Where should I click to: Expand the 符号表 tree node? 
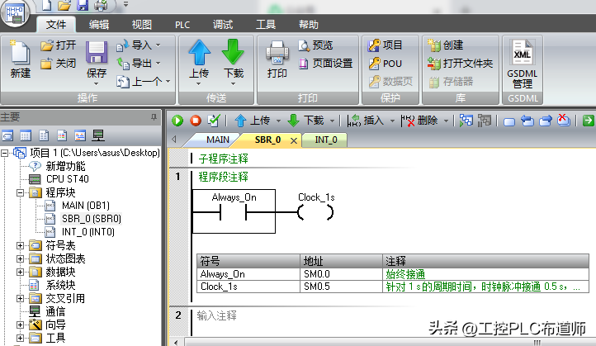(21, 245)
